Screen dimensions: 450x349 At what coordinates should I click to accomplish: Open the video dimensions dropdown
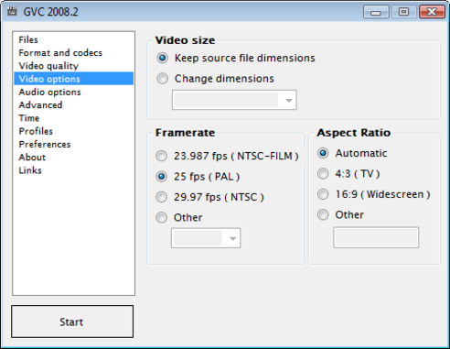(x=234, y=100)
